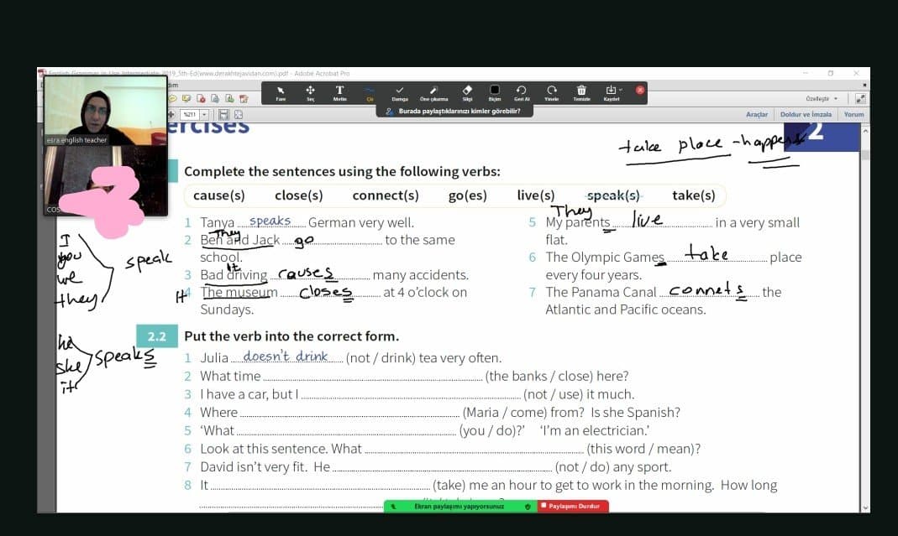
Task: Click the highlight text toolbar icon
Action: 186,98
